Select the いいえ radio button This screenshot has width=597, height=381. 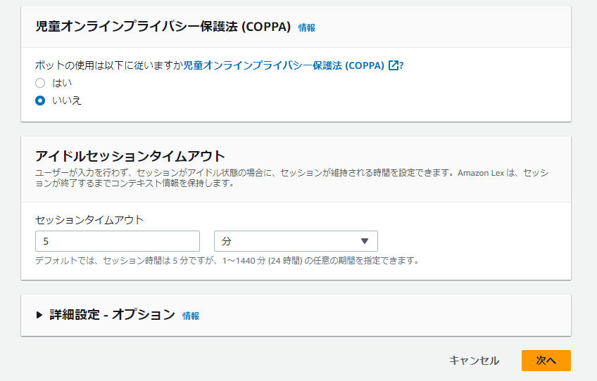coord(40,101)
